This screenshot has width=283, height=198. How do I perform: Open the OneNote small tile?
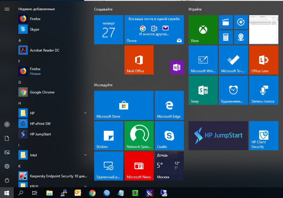coord(177,68)
